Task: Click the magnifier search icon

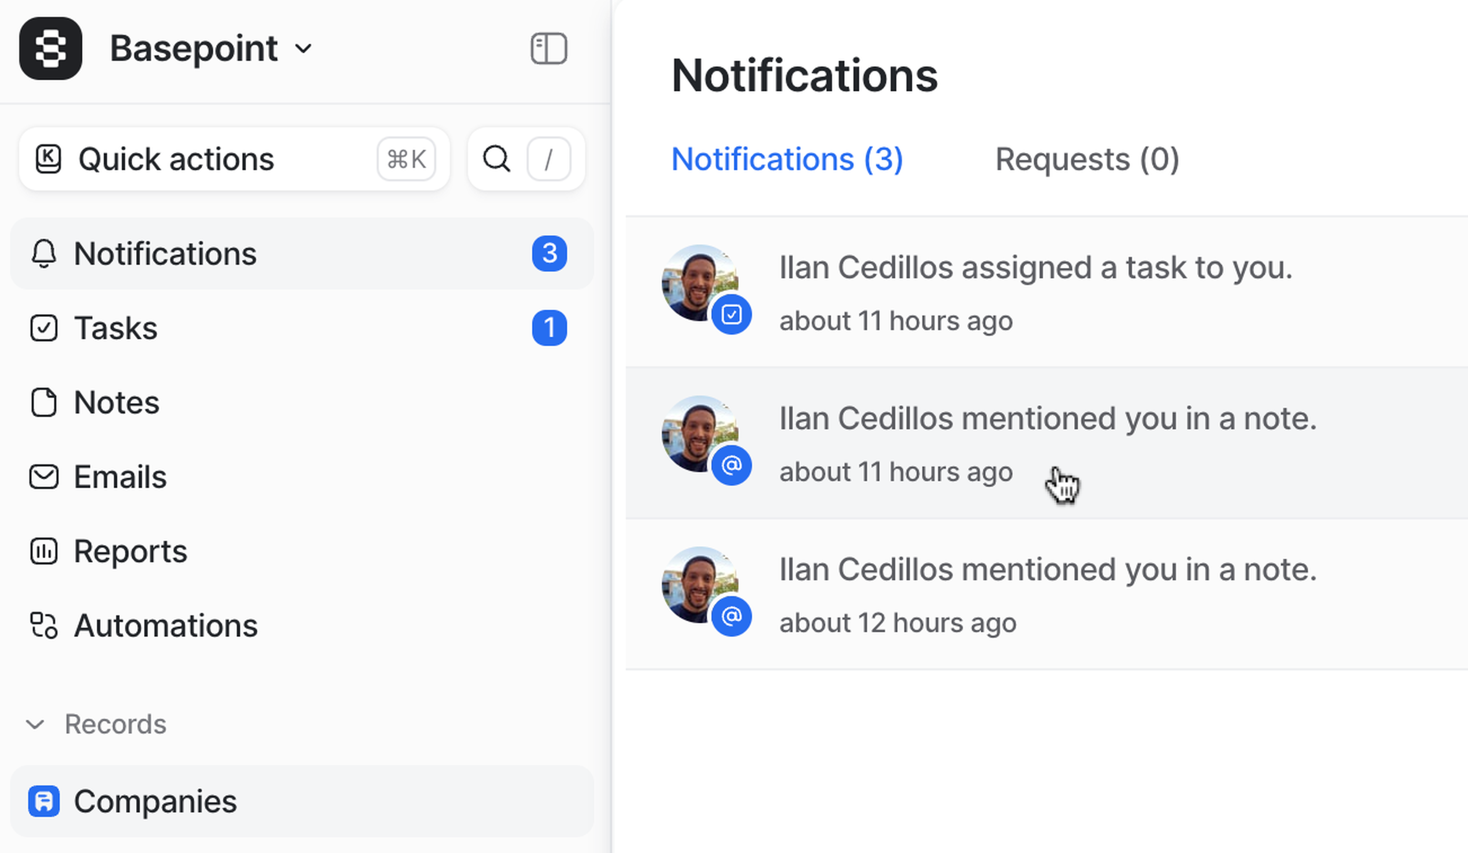Action: click(x=496, y=159)
